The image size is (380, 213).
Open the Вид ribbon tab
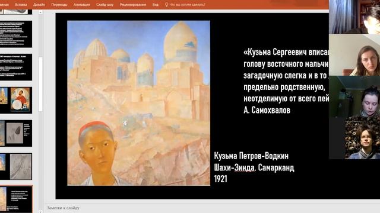tap(156, 5)
